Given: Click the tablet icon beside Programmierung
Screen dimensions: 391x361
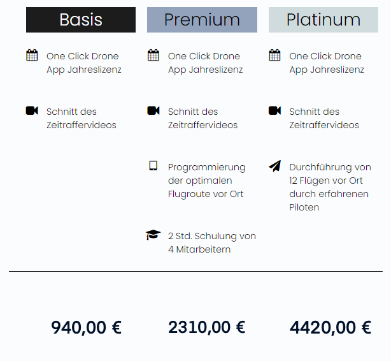Looking at the screenshot, I should pos(153,166).
